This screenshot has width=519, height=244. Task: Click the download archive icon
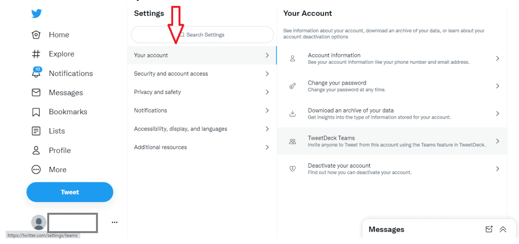coord(293,113)
